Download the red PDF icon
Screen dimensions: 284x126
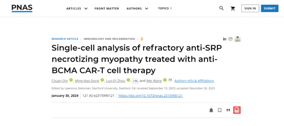pos(237,110)
